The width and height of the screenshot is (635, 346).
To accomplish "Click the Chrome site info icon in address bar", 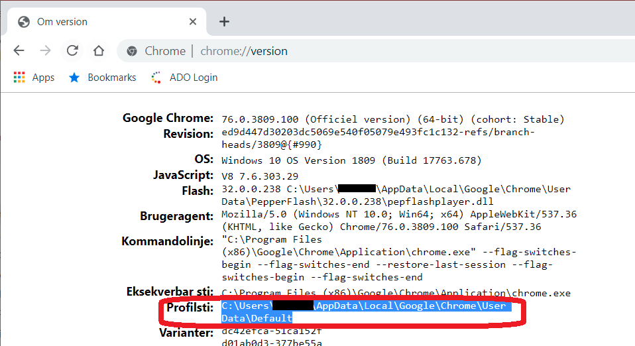I will tap(132, 51).
